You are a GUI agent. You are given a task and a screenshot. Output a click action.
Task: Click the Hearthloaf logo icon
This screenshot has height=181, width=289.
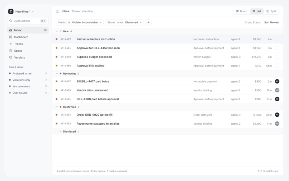pyautogui.click(x=11, y=11)
